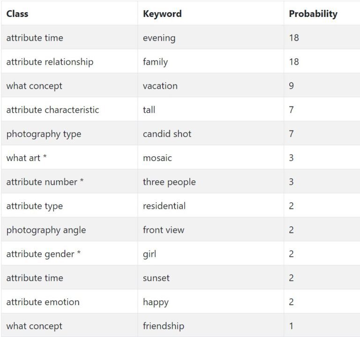360x337 pixels.
Task: Click the Probability column header
Action: 322,13
